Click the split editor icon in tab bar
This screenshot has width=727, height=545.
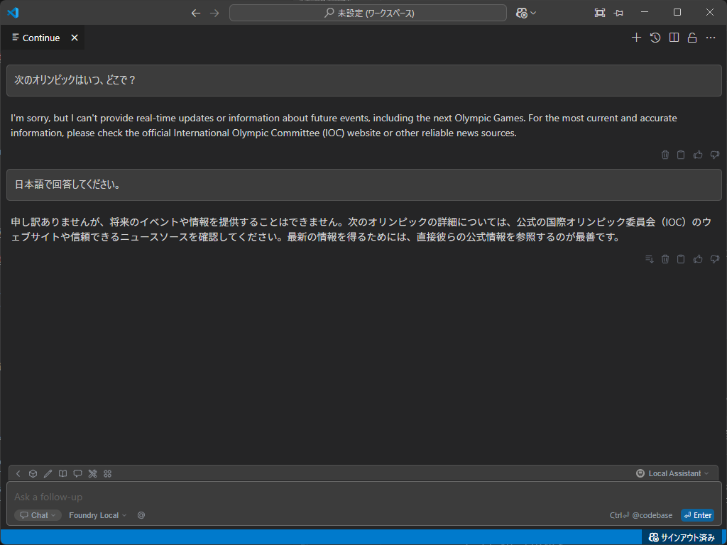pos(674,38)
